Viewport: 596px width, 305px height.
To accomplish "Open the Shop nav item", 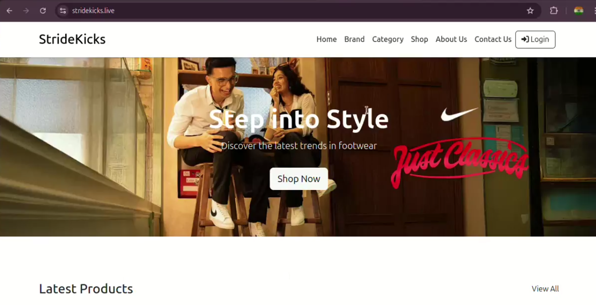I will click(x=419, y=39).
